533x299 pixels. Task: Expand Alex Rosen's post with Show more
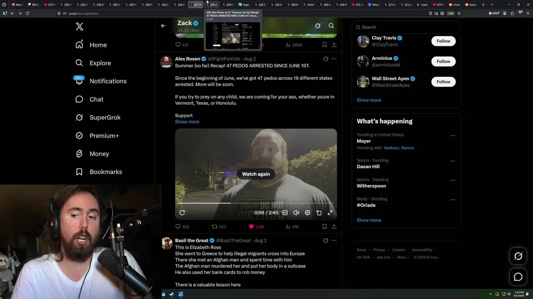(187, 122)
